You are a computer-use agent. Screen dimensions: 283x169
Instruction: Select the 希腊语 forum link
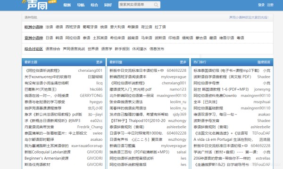tap(133, 27)
